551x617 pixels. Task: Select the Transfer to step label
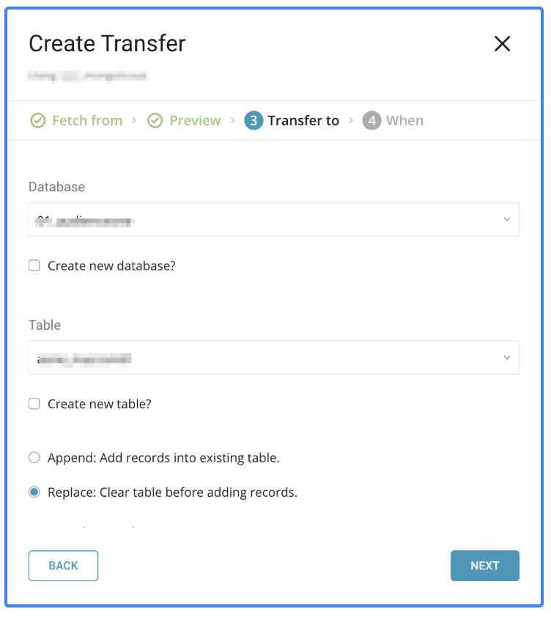303,121
